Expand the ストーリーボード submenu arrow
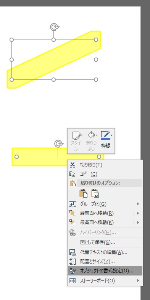 pos(138,281)
